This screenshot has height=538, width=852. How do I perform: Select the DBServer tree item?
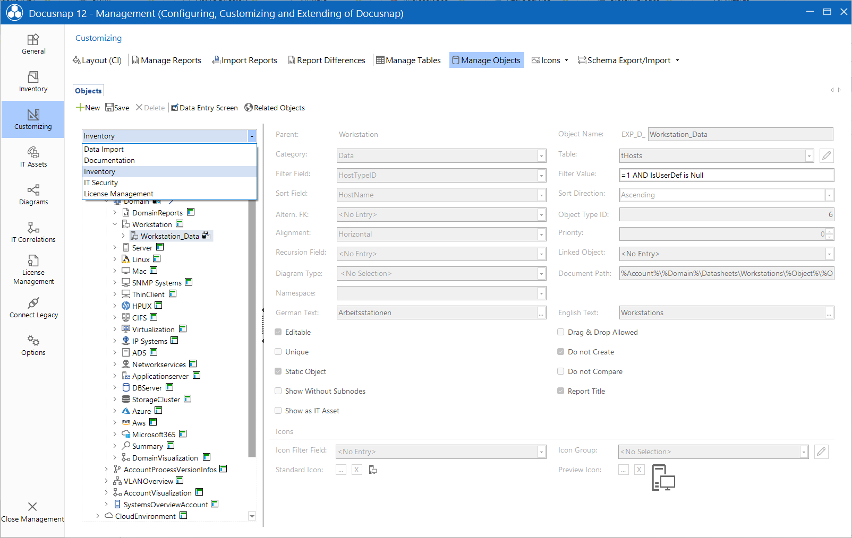point(147,388)
